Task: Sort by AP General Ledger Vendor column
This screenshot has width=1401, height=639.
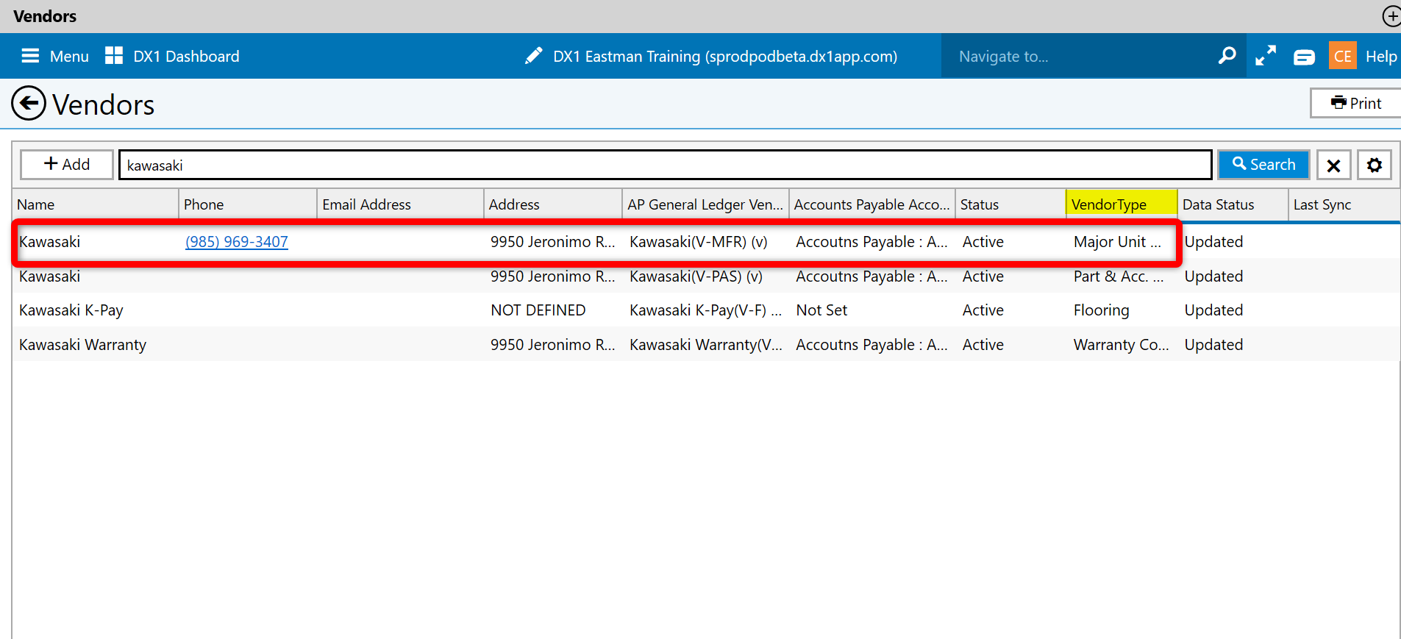Action: pos(705,204)
